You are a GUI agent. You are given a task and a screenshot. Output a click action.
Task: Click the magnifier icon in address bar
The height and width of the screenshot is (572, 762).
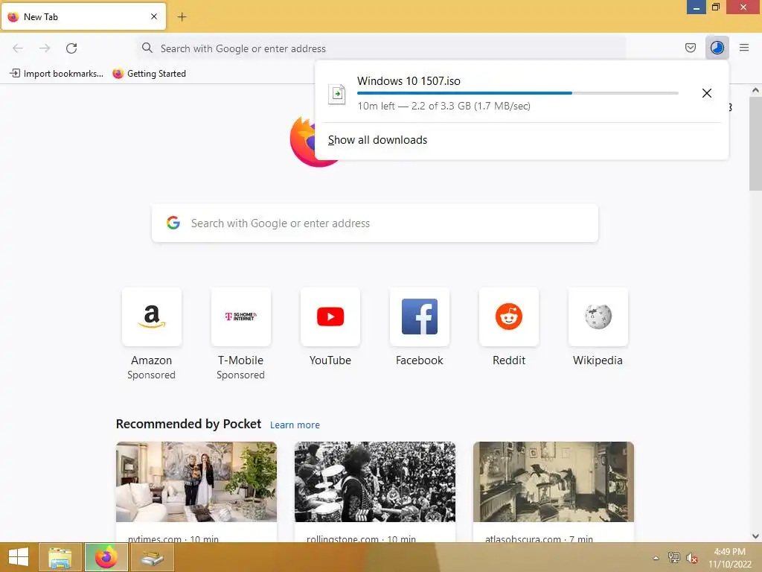(x=147, y=48)
